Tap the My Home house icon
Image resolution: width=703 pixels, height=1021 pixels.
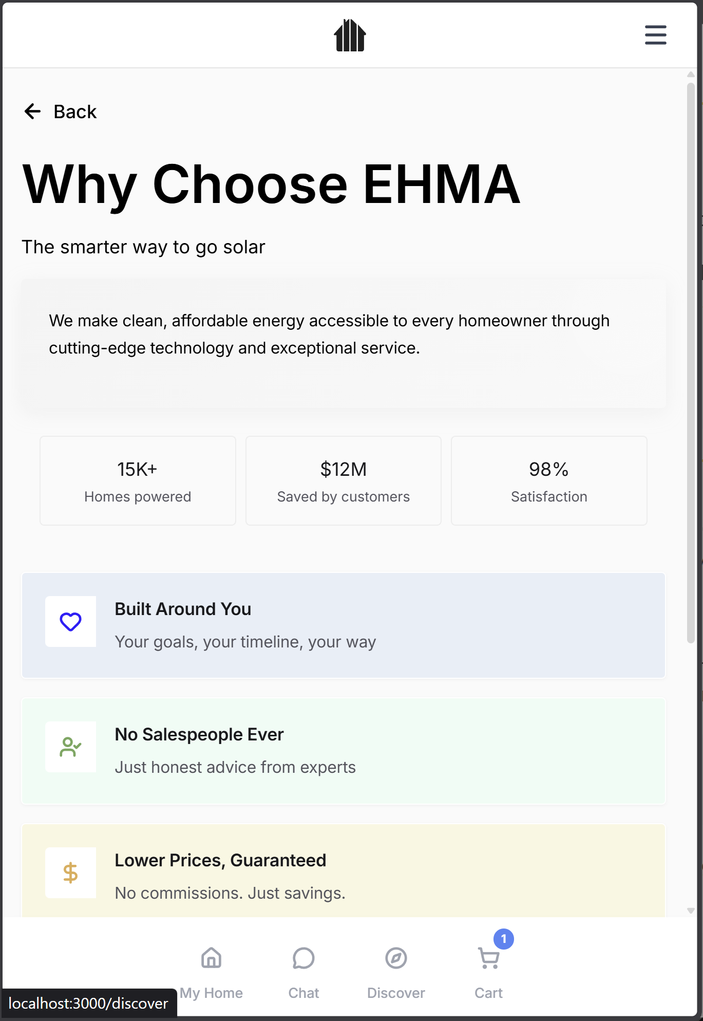point(211,958)
